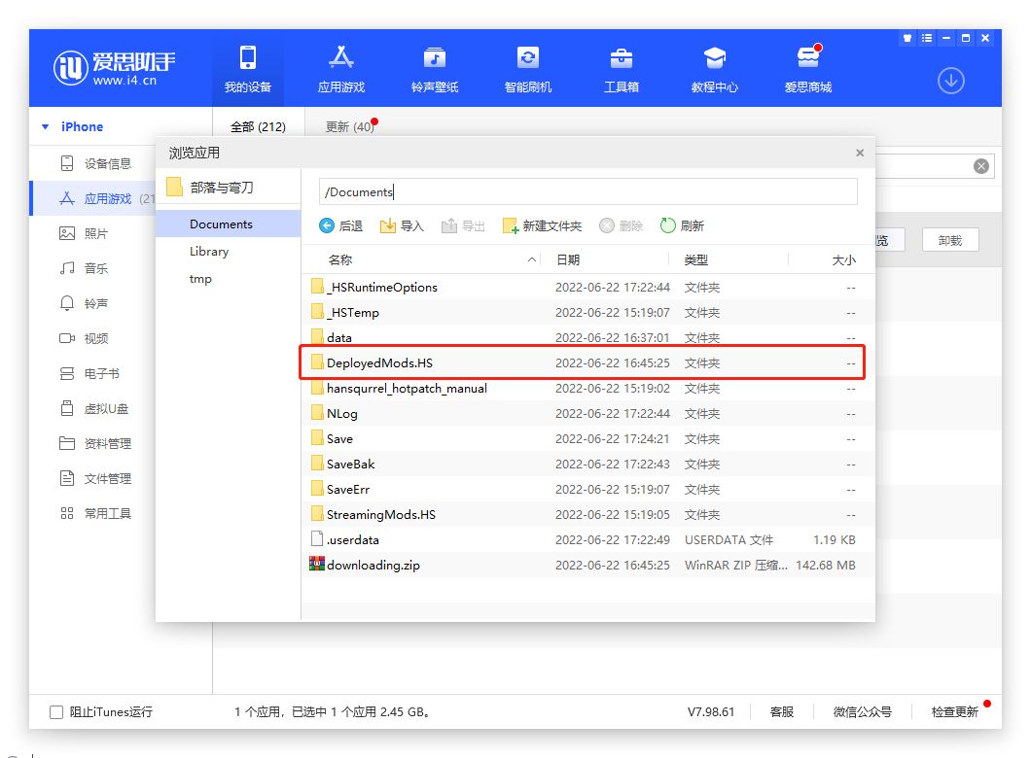The width and height of the screenshot is (1031, 758).
Task: Sort by 日期 column header
Action: [568, 260]
